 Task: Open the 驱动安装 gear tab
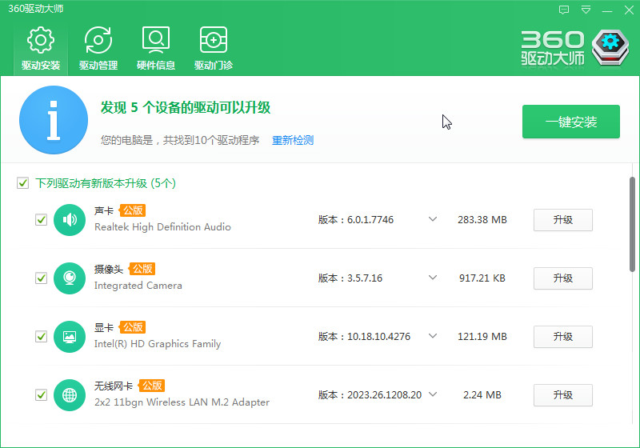coord(41,49)
